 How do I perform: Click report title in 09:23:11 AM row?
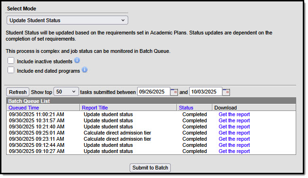coord(117,139)
